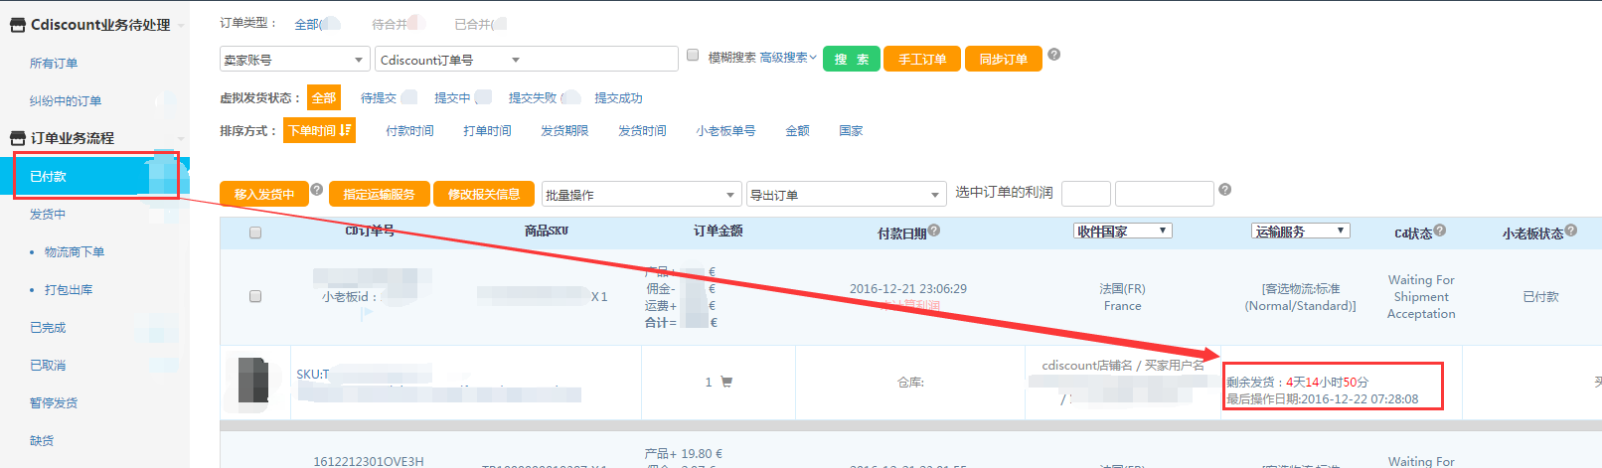This screenshot has width=1602, height=468.
Task: Open the 收件国家 country filter dropdown
Action: pos(1123,231)
